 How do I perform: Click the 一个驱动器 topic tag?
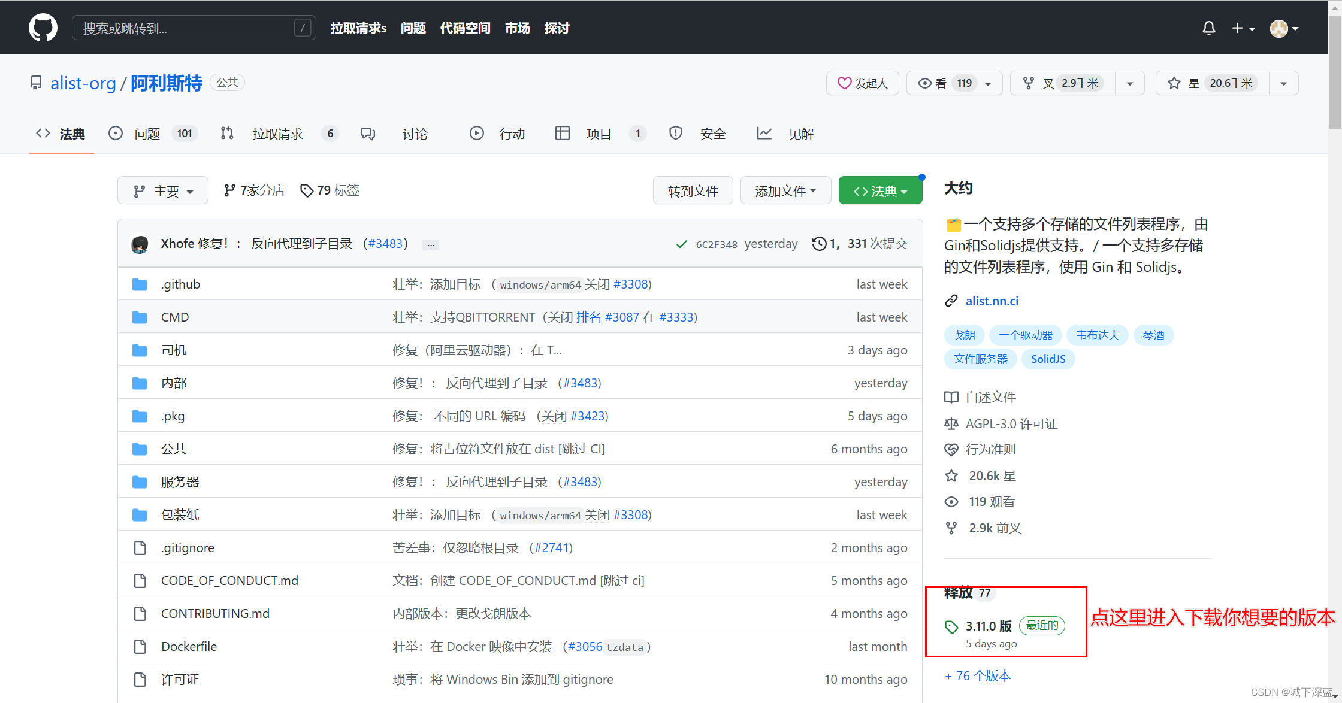[x=1026, y=335]
